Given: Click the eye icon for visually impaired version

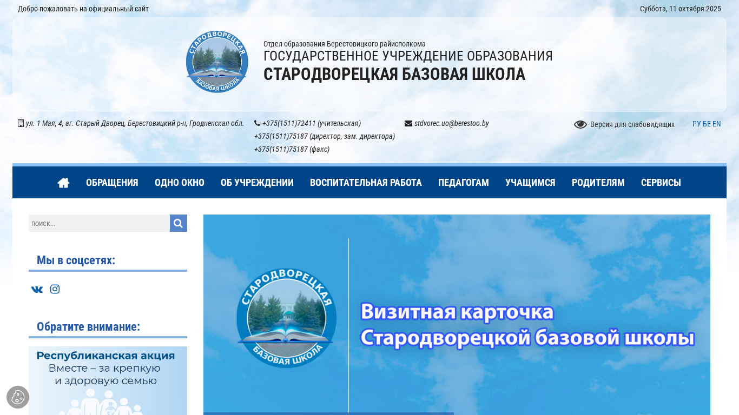Looking at the screenshot, I should click(x=580, y=124).
